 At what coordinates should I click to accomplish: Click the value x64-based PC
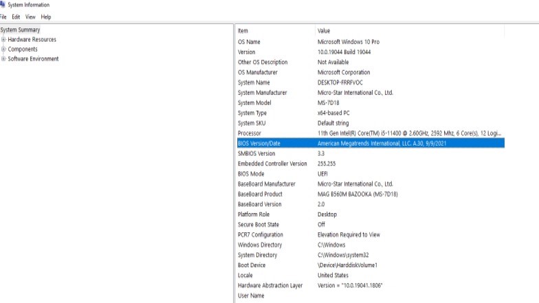tap(333, 113)
